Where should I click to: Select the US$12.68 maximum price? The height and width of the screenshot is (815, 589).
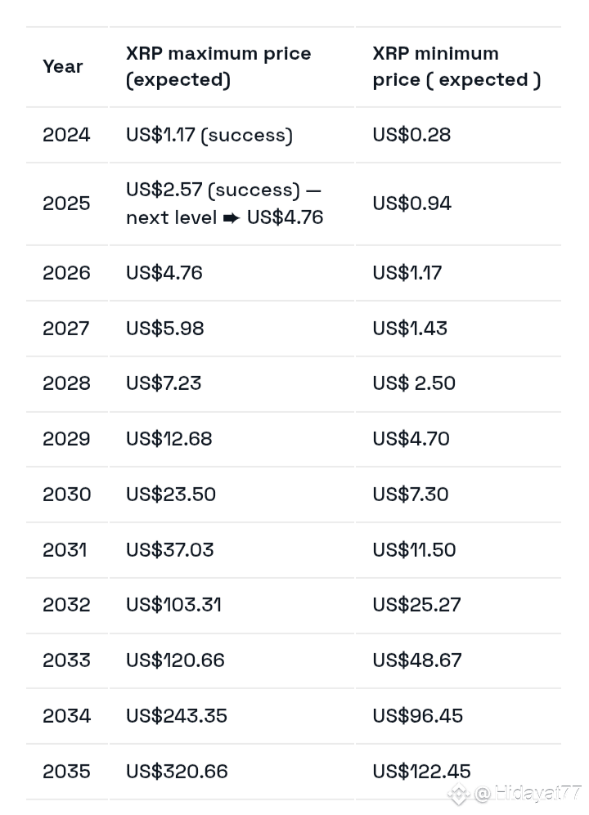pos(169,439)
